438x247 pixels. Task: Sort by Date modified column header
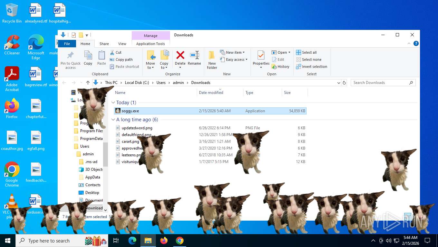[220, 93]
